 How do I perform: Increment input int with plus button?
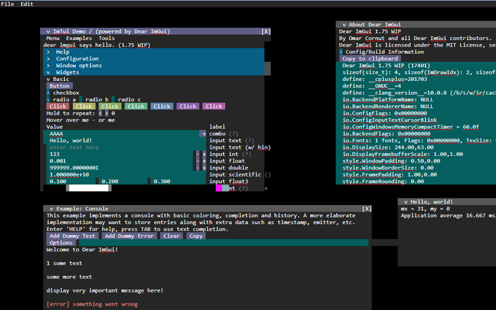(x=204, y=154)
